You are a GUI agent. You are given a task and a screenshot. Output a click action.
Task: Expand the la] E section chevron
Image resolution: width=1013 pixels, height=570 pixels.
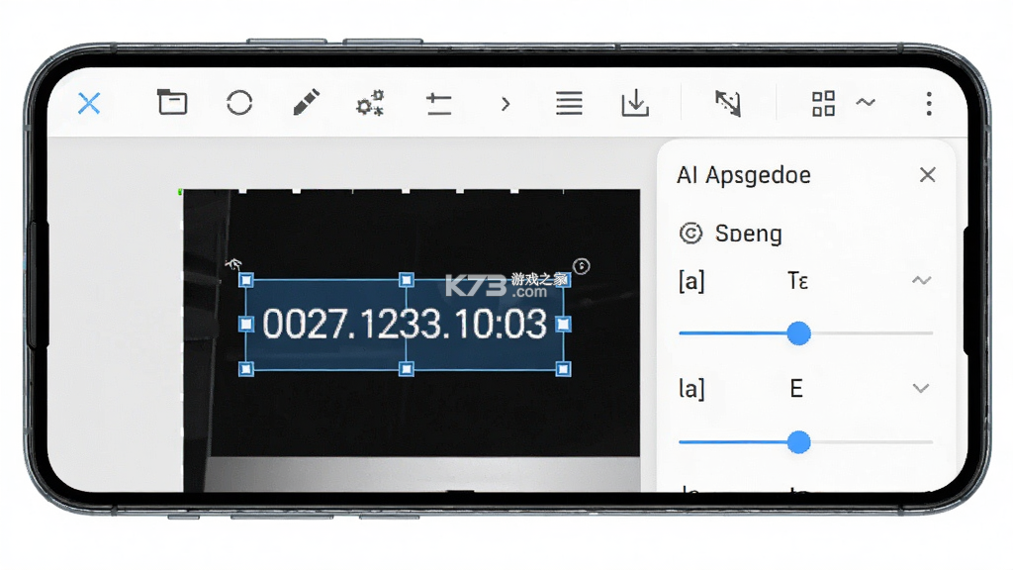(921, 388)
